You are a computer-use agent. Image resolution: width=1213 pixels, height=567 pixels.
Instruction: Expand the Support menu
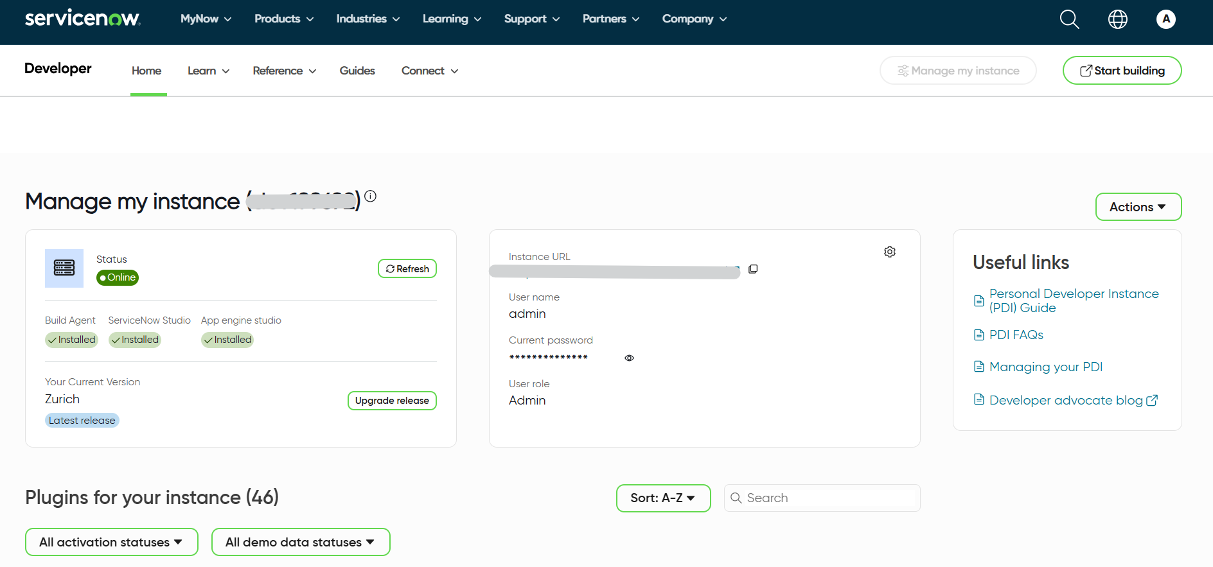(532, 19)
